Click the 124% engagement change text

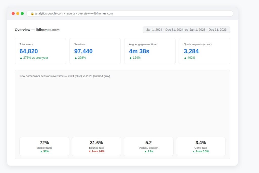[135, 58]
